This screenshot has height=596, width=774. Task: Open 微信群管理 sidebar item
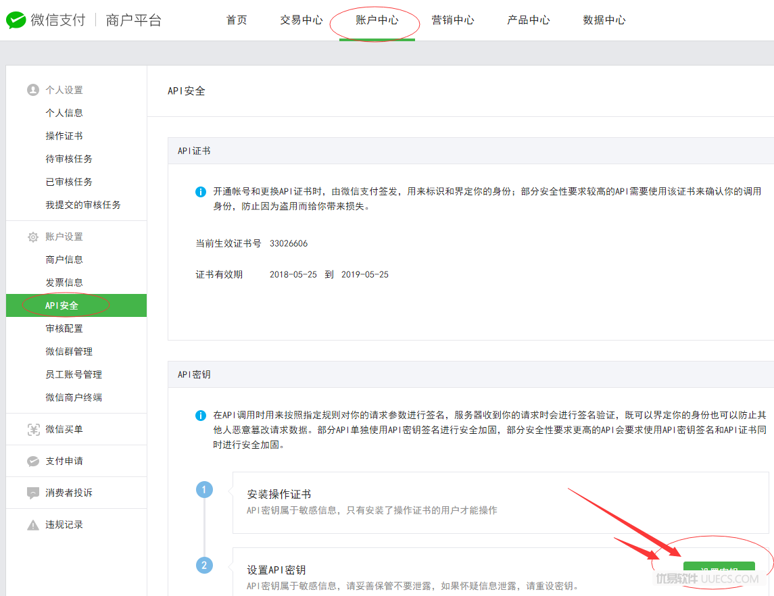pyautogui.click(x=69, y=351)
